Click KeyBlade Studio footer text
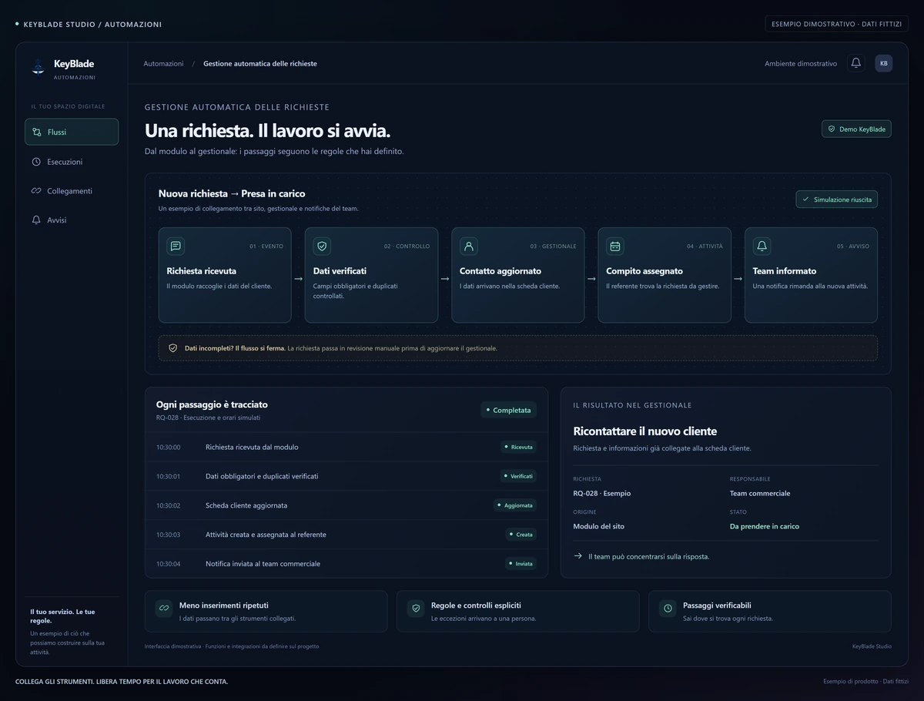924x701 pixels. point(872,646)
